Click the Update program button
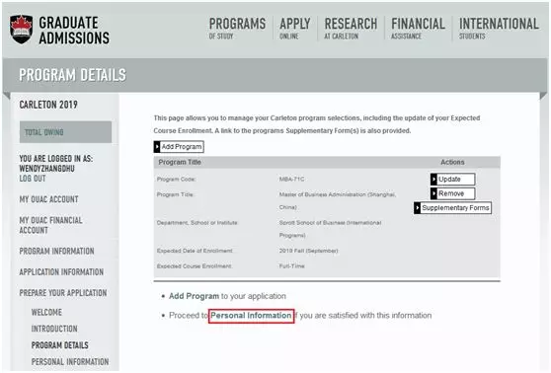This screenshot has height=373, width=551. [x=452, y=180]
